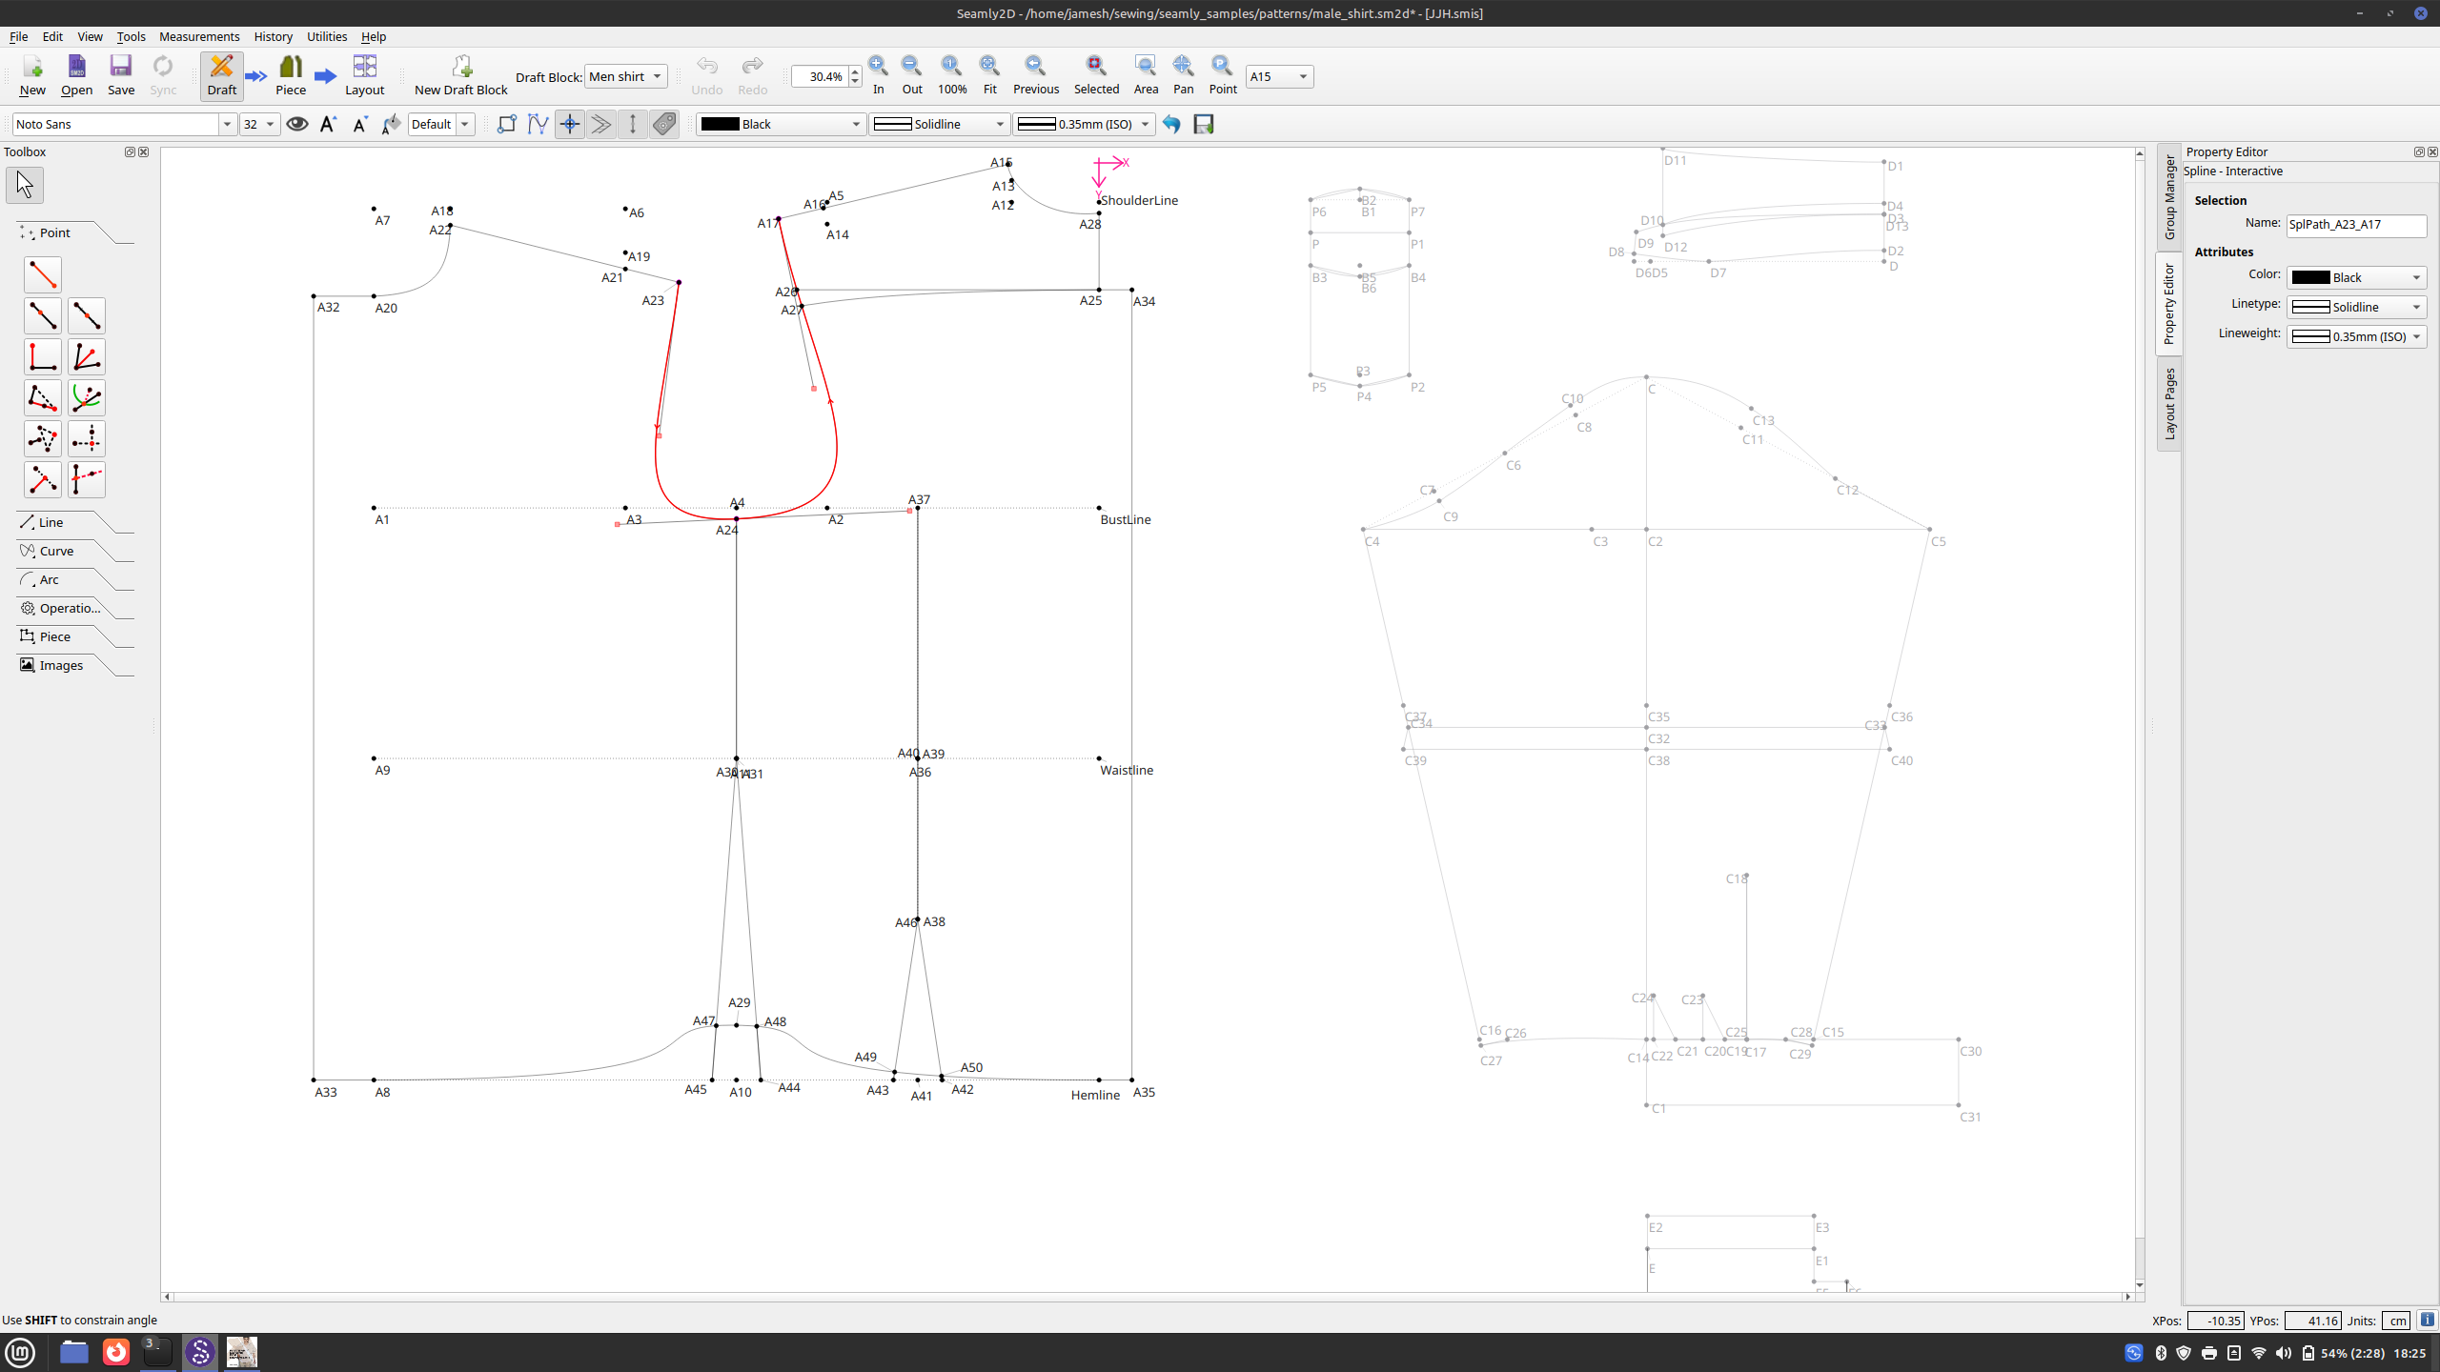The height and width of the screenshot is (1372, 2440).
Task: Open the Draft Block Men shirt dropdown
Action: click(625, 76)
